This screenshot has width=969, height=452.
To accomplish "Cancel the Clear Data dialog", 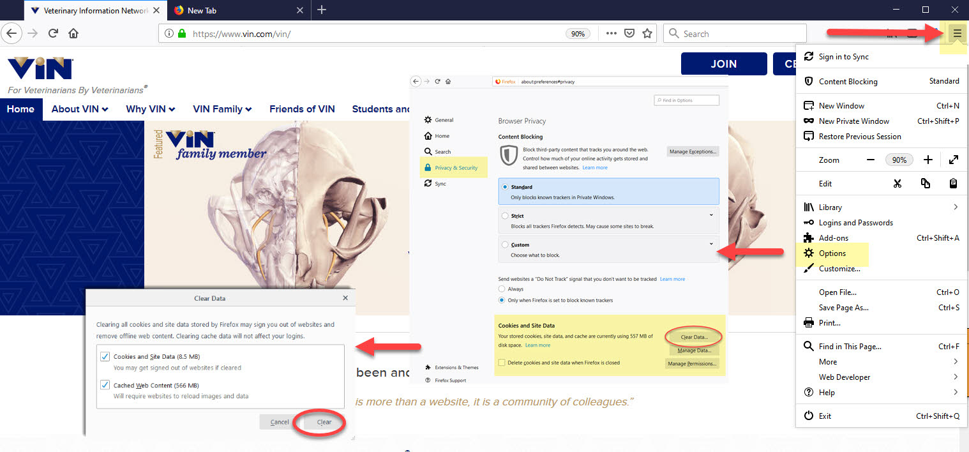I will (280, 422).
